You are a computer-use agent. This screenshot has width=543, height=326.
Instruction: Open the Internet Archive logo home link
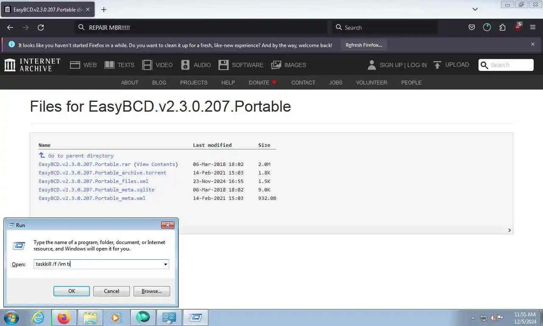click(x=32, y=65)
